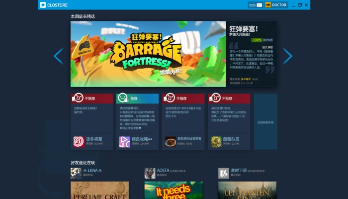
Task: Click the 狂弹要塞! game title
Action: coord(244,29)
